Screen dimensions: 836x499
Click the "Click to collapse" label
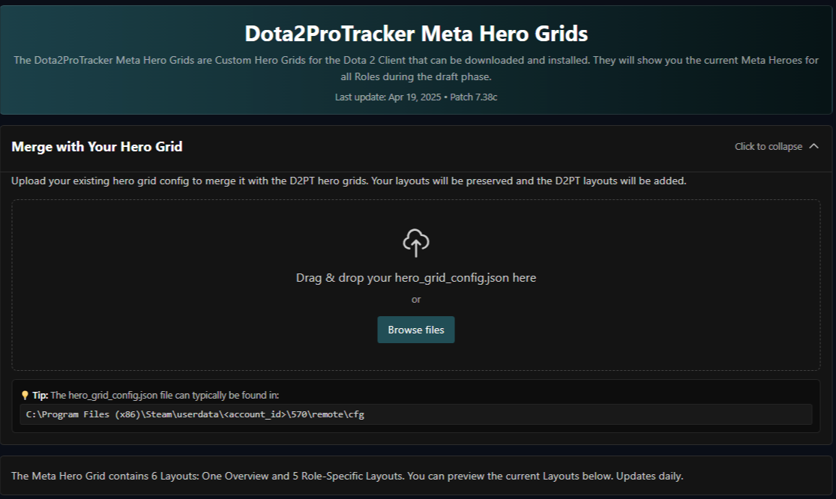tap(768, 147)
